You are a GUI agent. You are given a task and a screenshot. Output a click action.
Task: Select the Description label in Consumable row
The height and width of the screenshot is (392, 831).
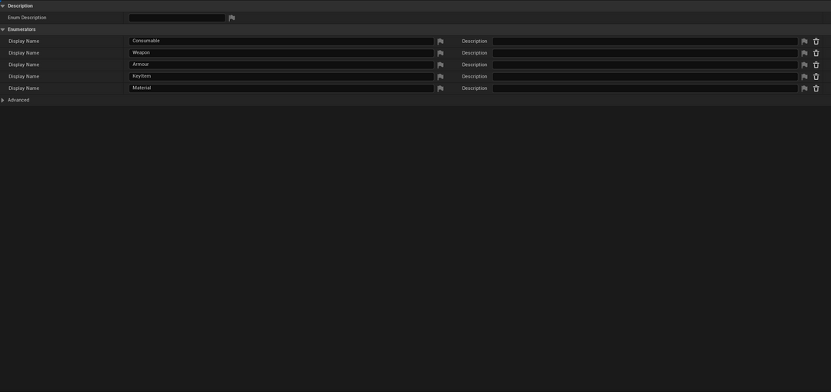tap(474, 42)
